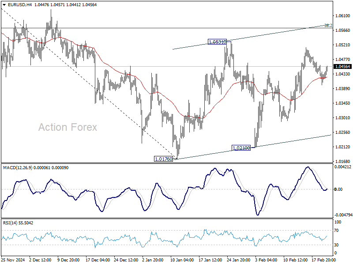Click the 3 Feb 04:00 date label
Viewport: 353px width, 265px height.
[x=266, y=260]
